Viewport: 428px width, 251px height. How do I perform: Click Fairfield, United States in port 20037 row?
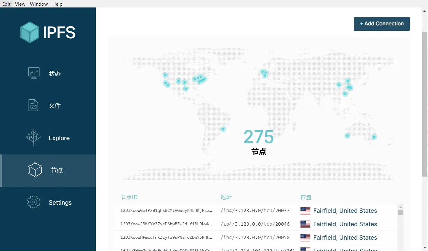(x=345, y=211)
